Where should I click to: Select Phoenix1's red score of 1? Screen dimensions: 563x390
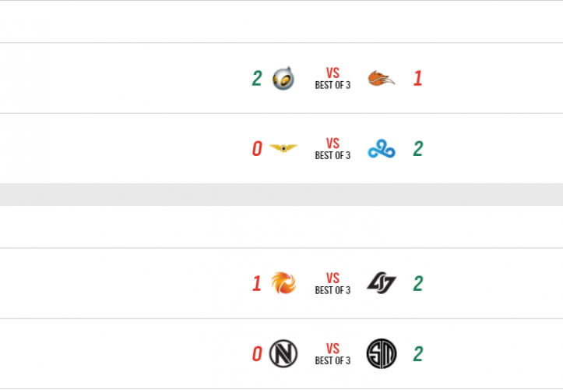tap(256, 284)
